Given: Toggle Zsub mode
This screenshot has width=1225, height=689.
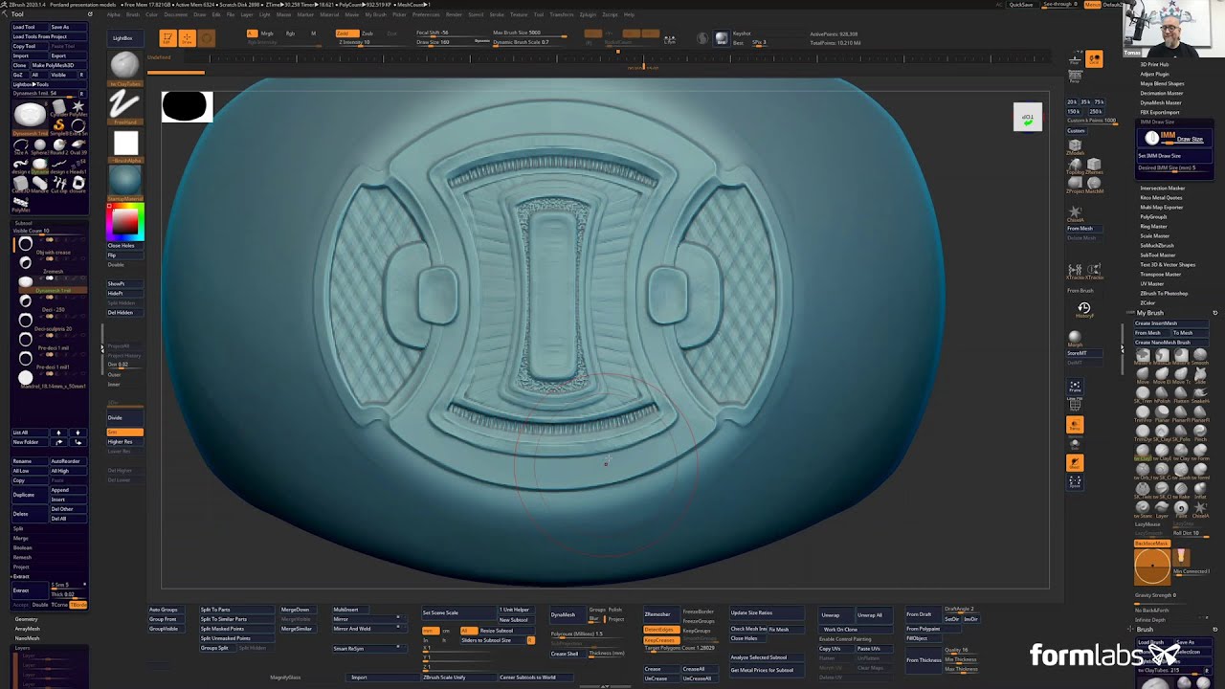Looking at the screenshot, I should click(x=367, y=33).
